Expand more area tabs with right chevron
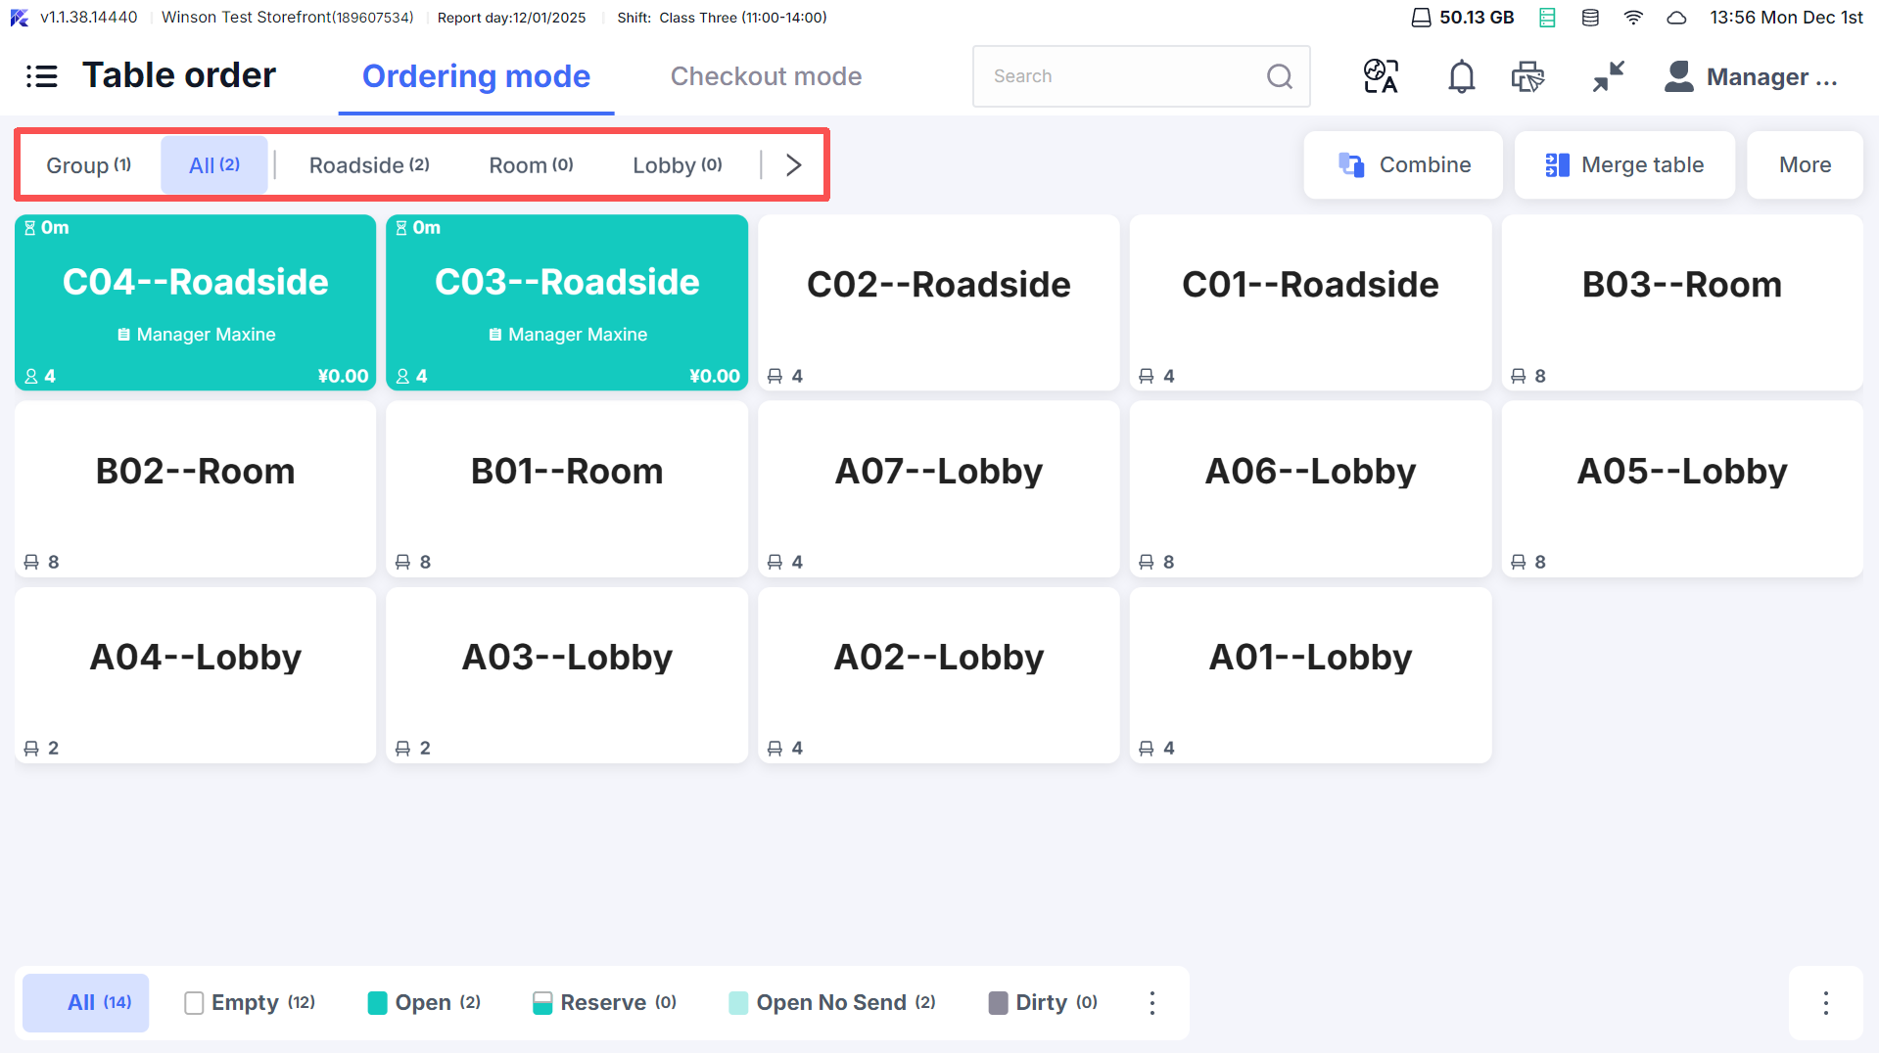 pos(793,165)
